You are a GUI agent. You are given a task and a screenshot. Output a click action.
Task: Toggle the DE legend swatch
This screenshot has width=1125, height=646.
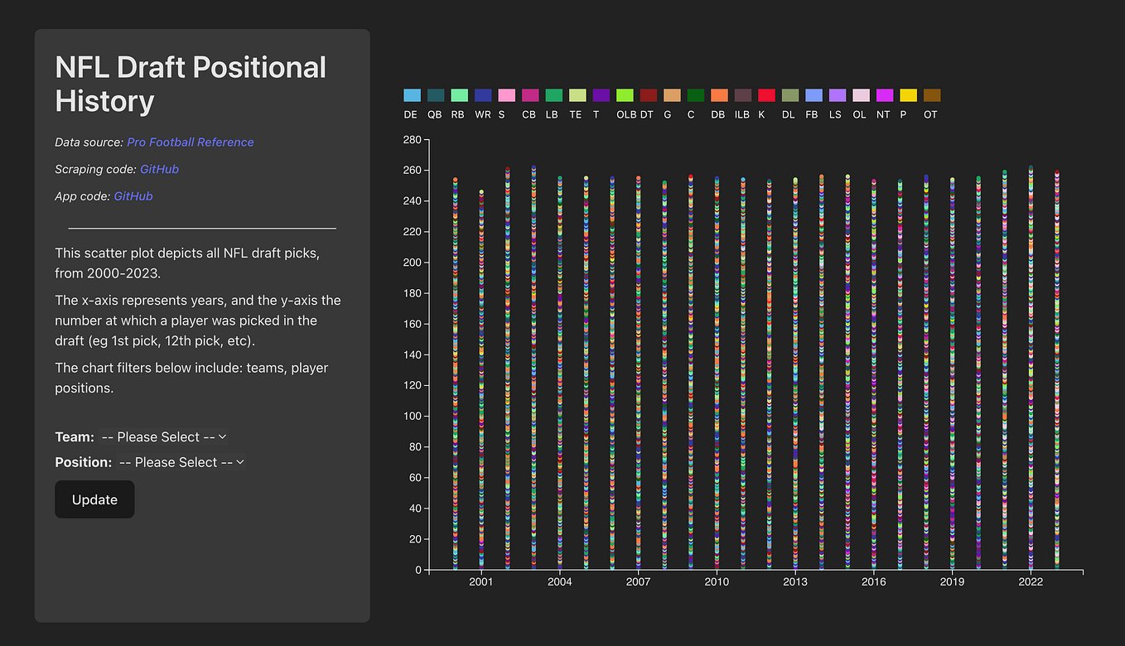411,94
